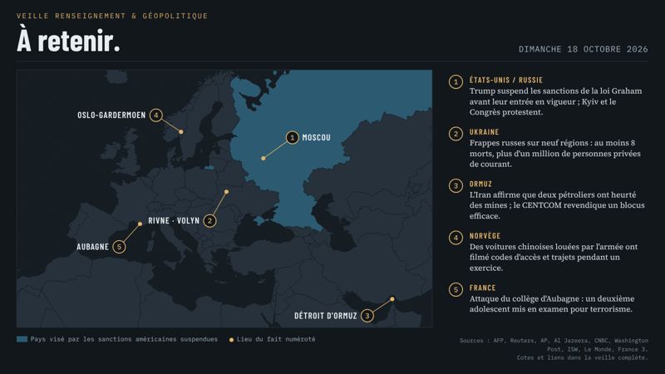The height and width of the screenshot is (374, 665).
Task: Click the ORMUZ heading in the list
Action: click(x=480, y=184)
